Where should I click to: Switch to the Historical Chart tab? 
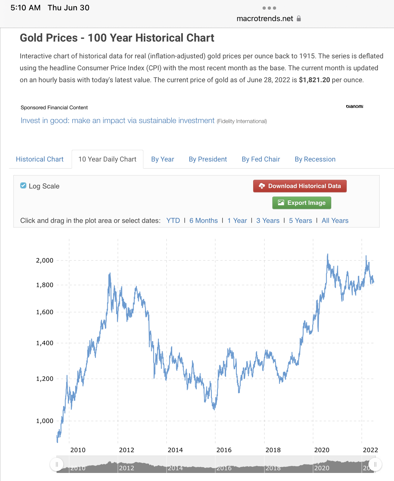pyautogui.click(x=40, y=159)
